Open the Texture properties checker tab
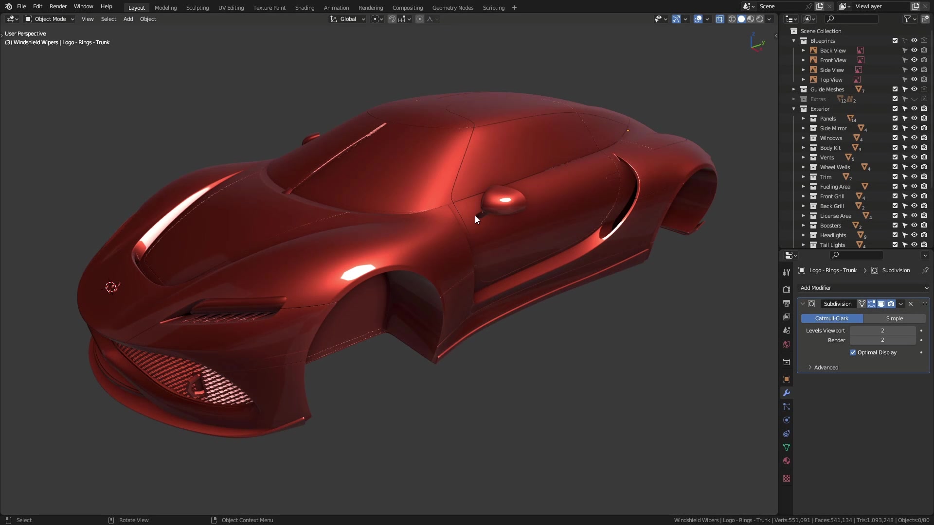The width and height of the screenshot is (934, 525). [787, 478]
